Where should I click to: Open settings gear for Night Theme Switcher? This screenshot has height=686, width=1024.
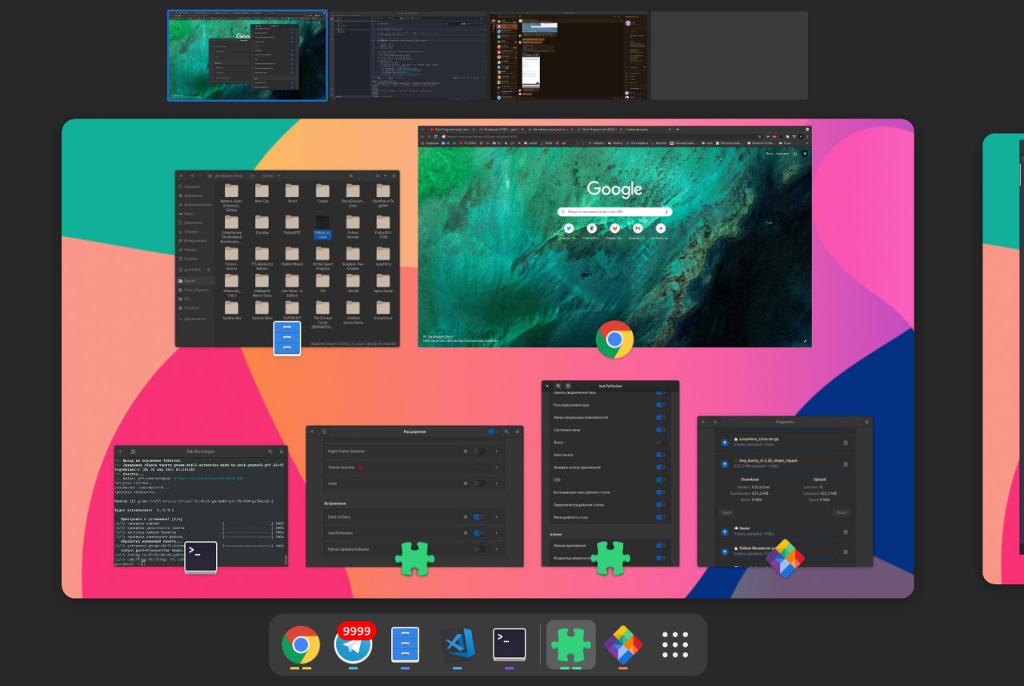coord(466,451)
